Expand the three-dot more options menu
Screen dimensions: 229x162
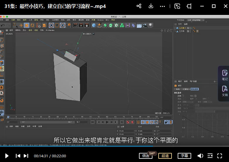tap(162, 6)
